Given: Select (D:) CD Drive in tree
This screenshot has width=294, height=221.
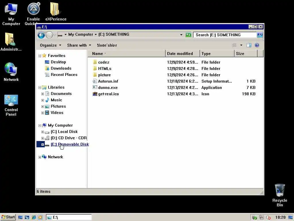Looking at the screenshot, I should [66, 138].
